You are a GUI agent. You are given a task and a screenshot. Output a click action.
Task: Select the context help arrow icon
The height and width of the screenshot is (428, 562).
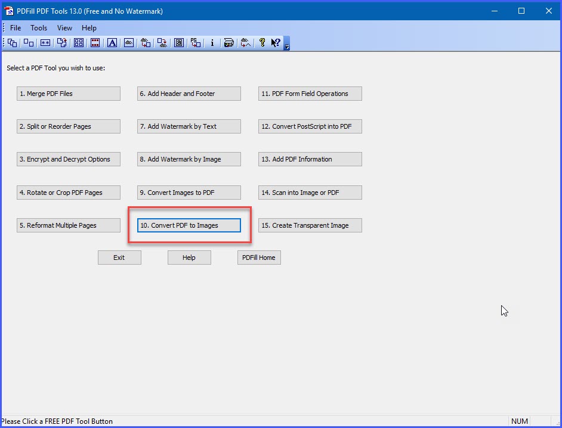click(x=275, y=42)
